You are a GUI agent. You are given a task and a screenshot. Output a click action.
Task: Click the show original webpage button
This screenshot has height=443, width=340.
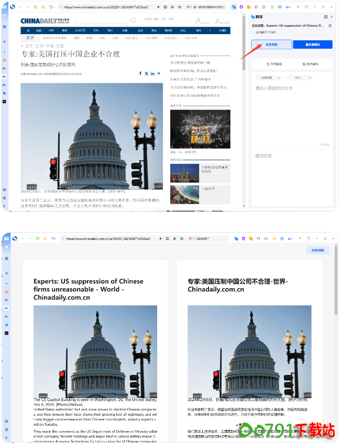pyautogui.click(x=312, y=45)
